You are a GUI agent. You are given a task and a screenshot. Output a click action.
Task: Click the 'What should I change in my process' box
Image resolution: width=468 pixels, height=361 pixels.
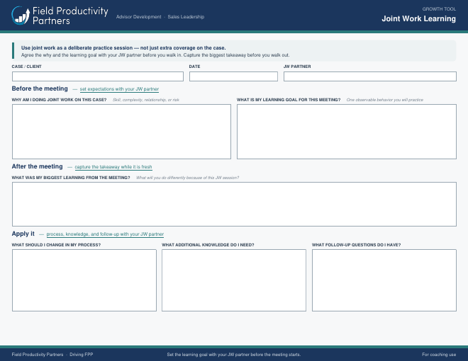click(84, 280)
